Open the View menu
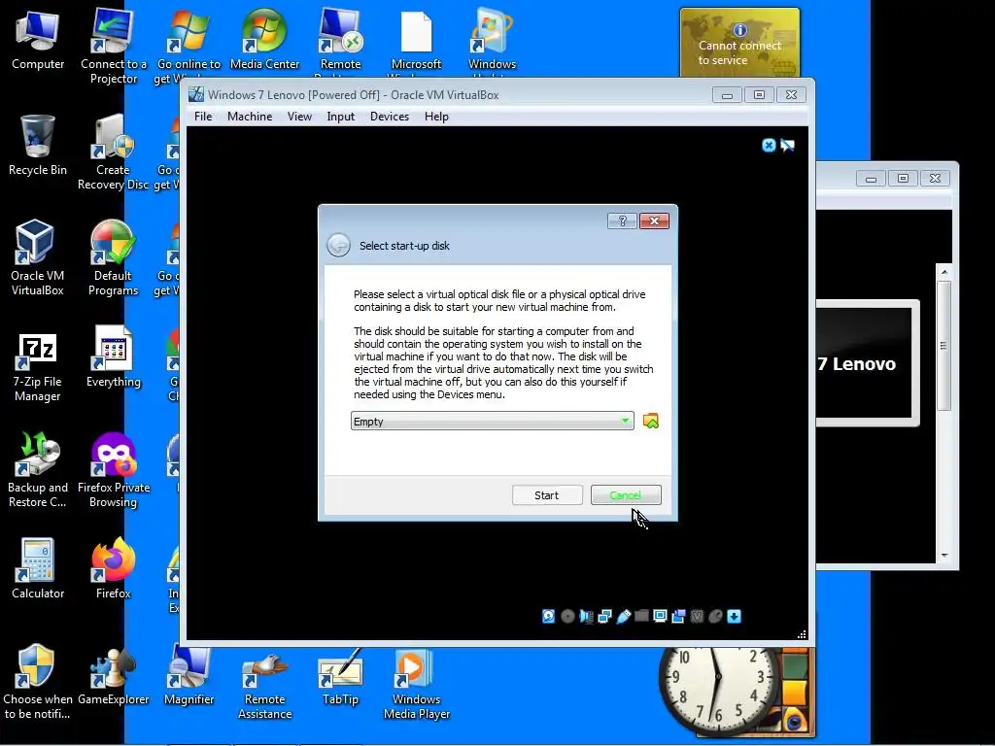 (299, 117)
